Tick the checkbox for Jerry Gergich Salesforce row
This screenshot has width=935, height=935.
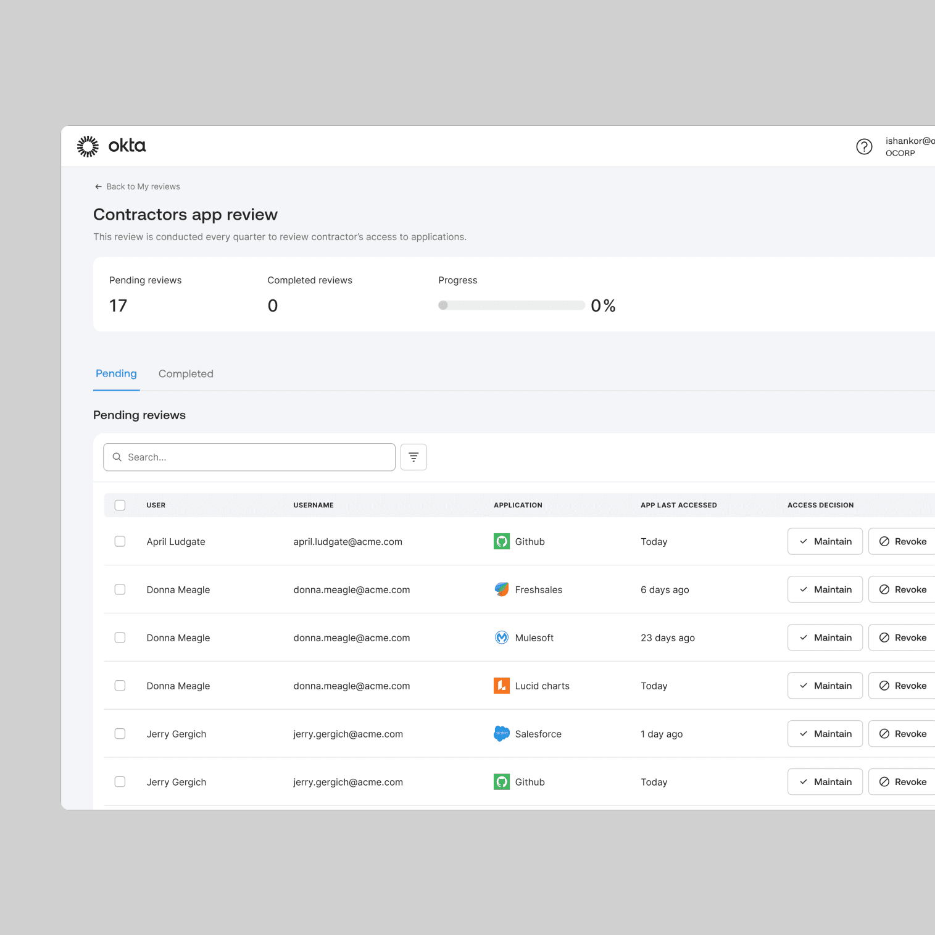[x=120, y=734]
